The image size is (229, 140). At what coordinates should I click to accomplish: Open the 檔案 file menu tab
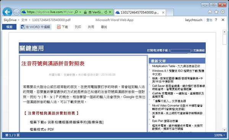pyautogui.click(x=9, y=27)
